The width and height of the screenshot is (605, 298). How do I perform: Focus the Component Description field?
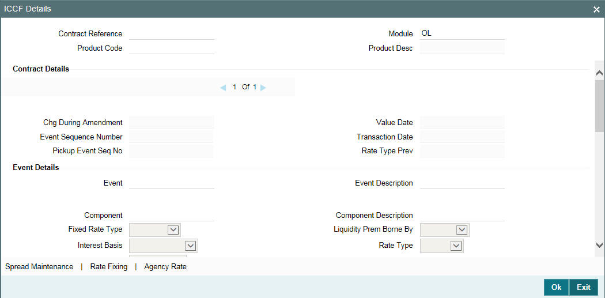[462, 215]
